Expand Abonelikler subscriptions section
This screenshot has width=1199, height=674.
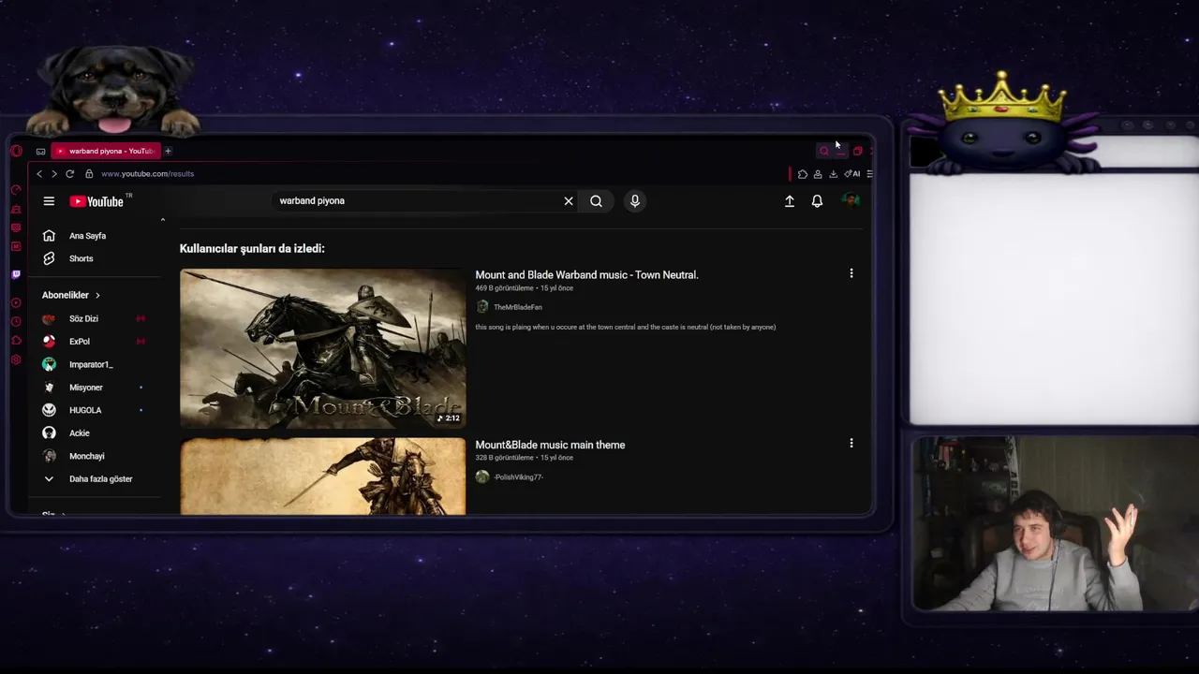tap(71, 295)
